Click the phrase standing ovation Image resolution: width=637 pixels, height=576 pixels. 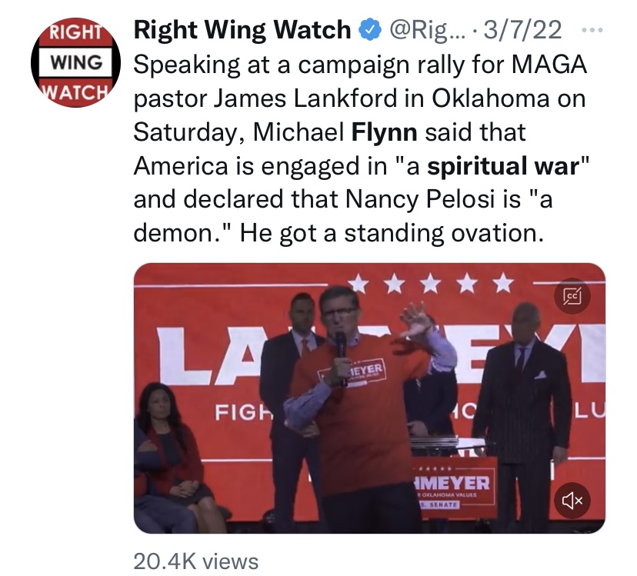tap(444, 234)
